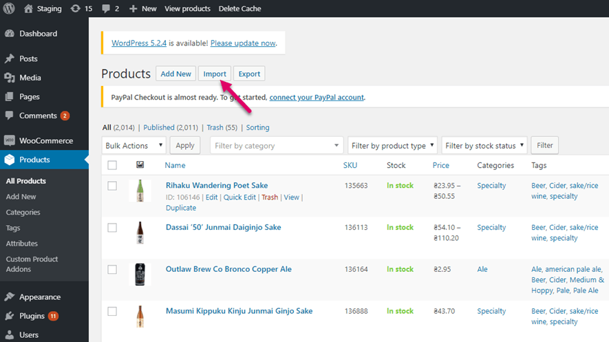
Task: Click the Posts pushpin icon
Action: pos(10,58)
